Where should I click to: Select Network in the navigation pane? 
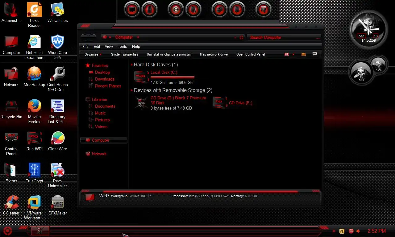coord(96,154)
